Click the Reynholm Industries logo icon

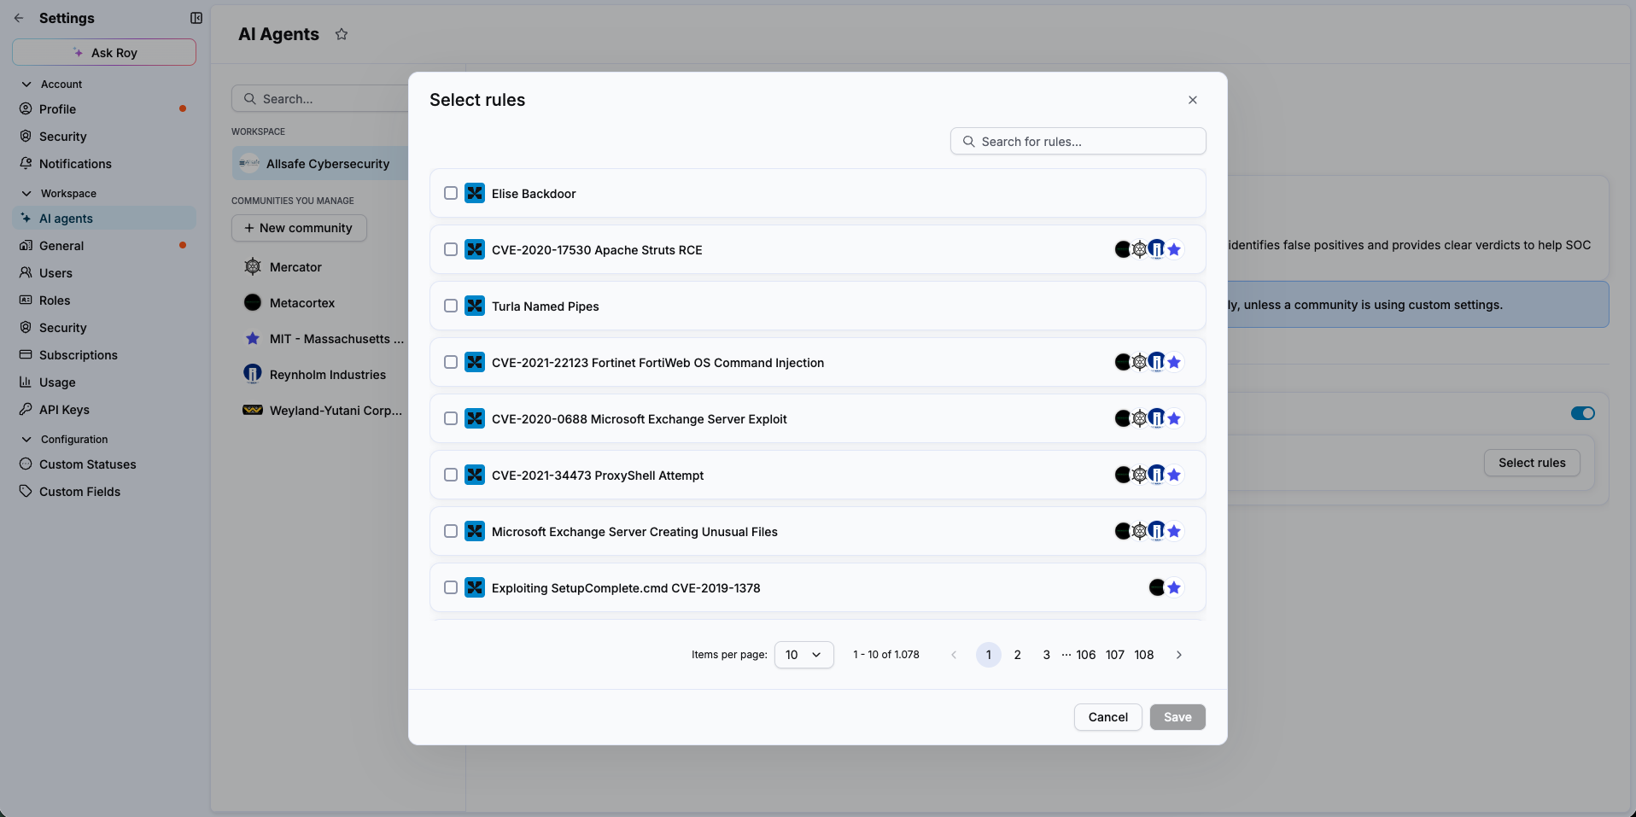(253, 375)
